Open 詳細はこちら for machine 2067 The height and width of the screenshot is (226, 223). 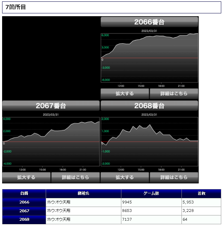(x=75, y=177)
